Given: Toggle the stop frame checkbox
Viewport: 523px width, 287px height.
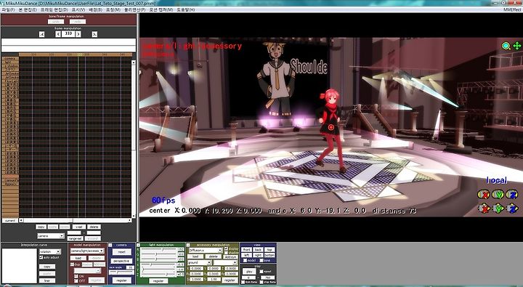Looking at the screenshot, I should [x=261, y=282].
